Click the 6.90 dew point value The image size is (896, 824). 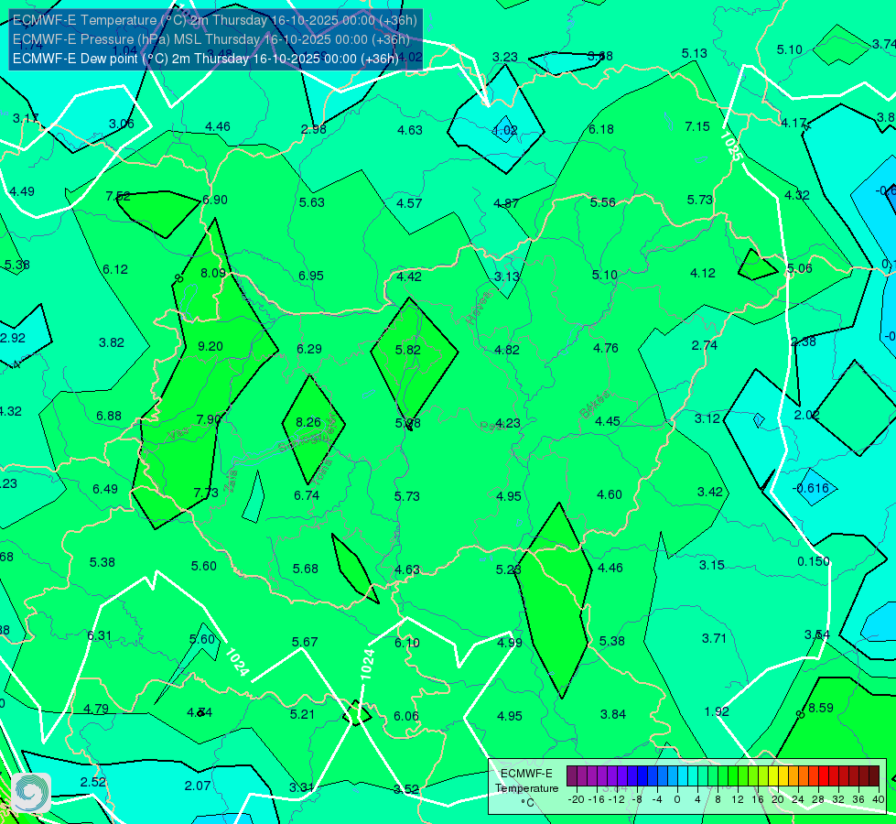215,201
